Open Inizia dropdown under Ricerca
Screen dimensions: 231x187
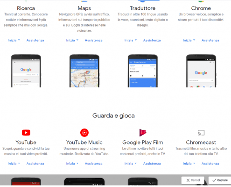(14, 40)
